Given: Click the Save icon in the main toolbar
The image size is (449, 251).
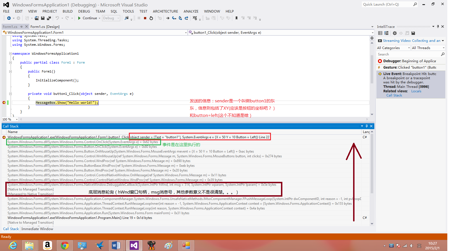Looking at the screenshot, I should (43, 18).
